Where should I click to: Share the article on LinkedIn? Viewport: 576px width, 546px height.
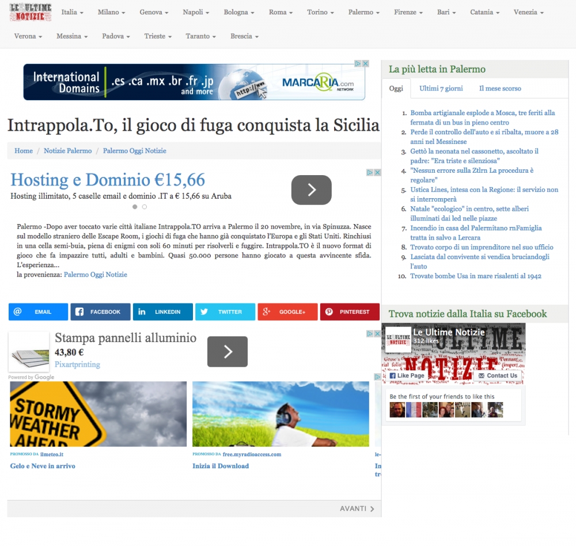(x=162, y=312)
